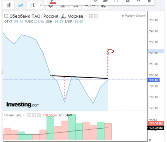Remove the Объём indicator with X
Screen dimensions: 167x142
point(39,115)
